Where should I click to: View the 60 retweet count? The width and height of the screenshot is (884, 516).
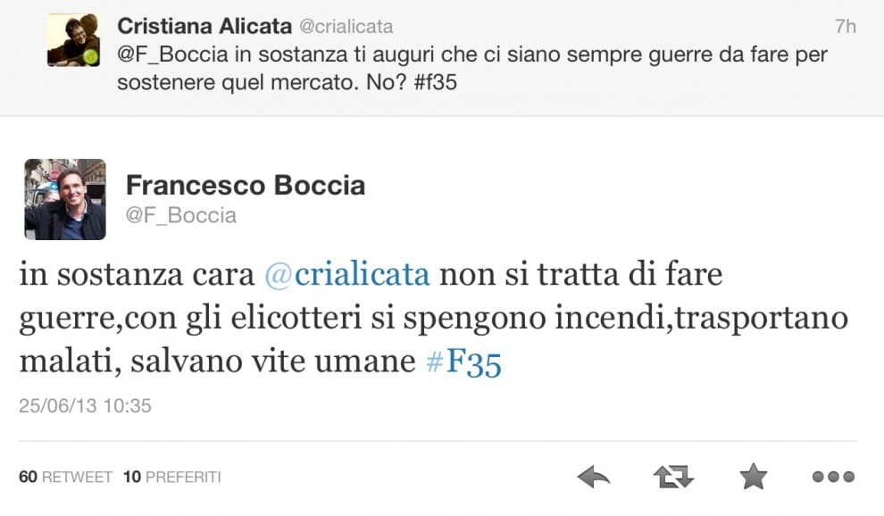coord(65,477)
